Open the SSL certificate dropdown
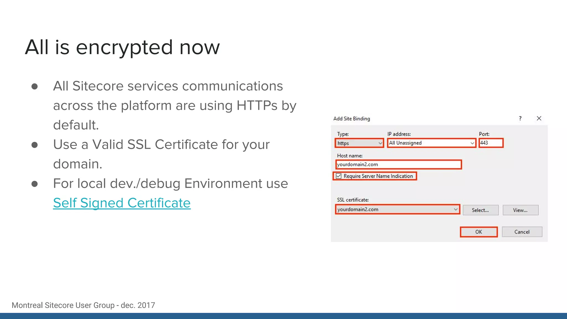This screenshot has width=567, height=319. (398, 209)
